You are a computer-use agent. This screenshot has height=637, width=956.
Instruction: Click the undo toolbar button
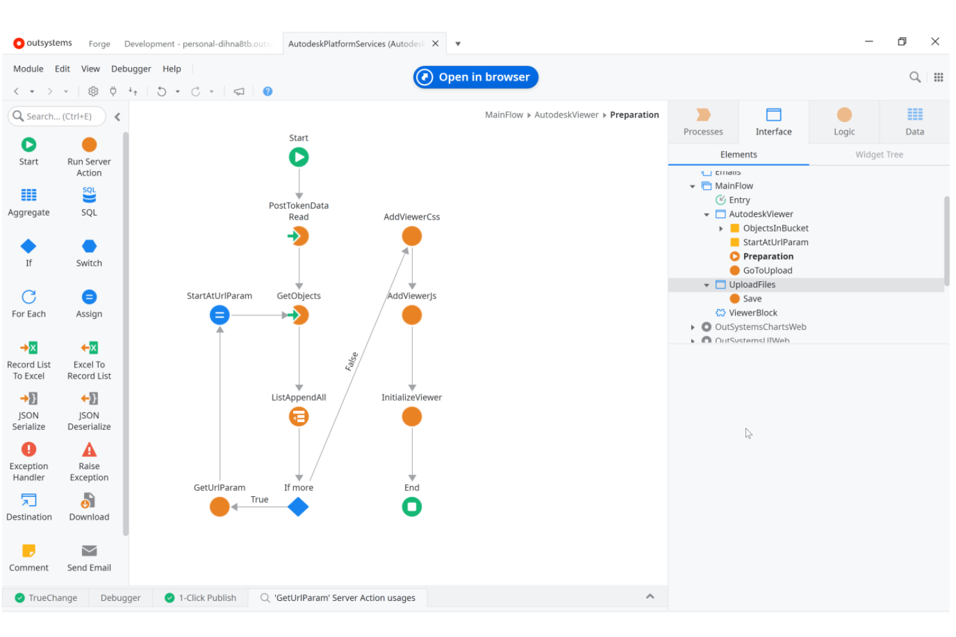tap(161, 92)
